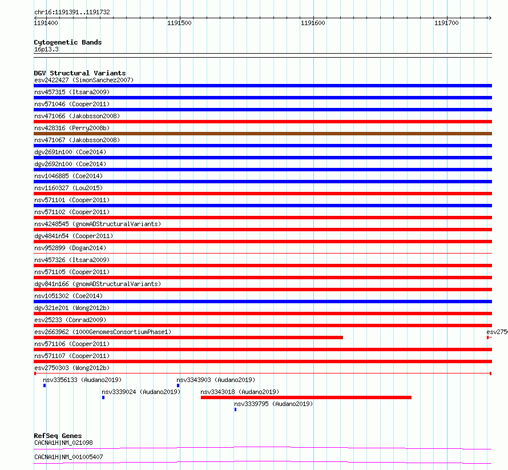The image size is (508, 470).
Task: Click ruler position 1191700
Action: coord(446,23)
